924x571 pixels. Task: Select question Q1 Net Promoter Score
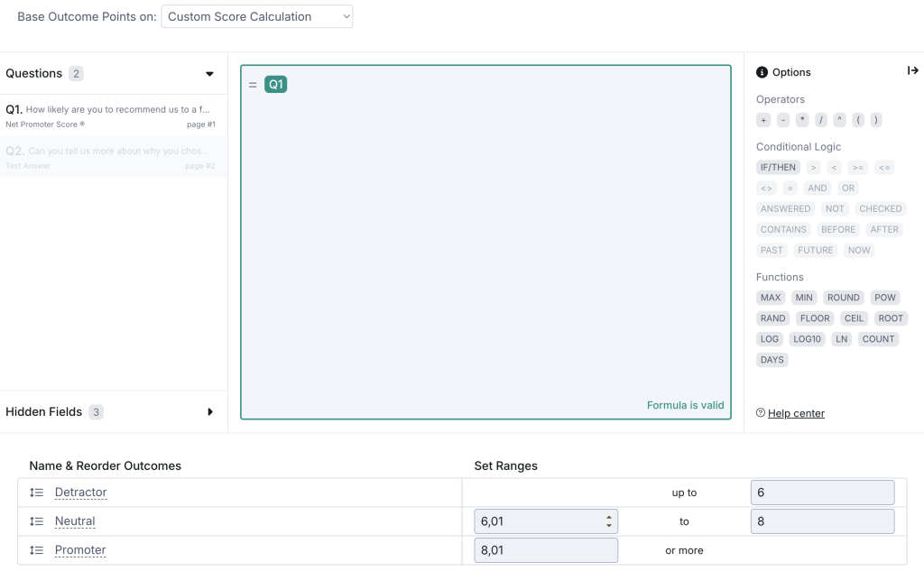tap(113, 115)
